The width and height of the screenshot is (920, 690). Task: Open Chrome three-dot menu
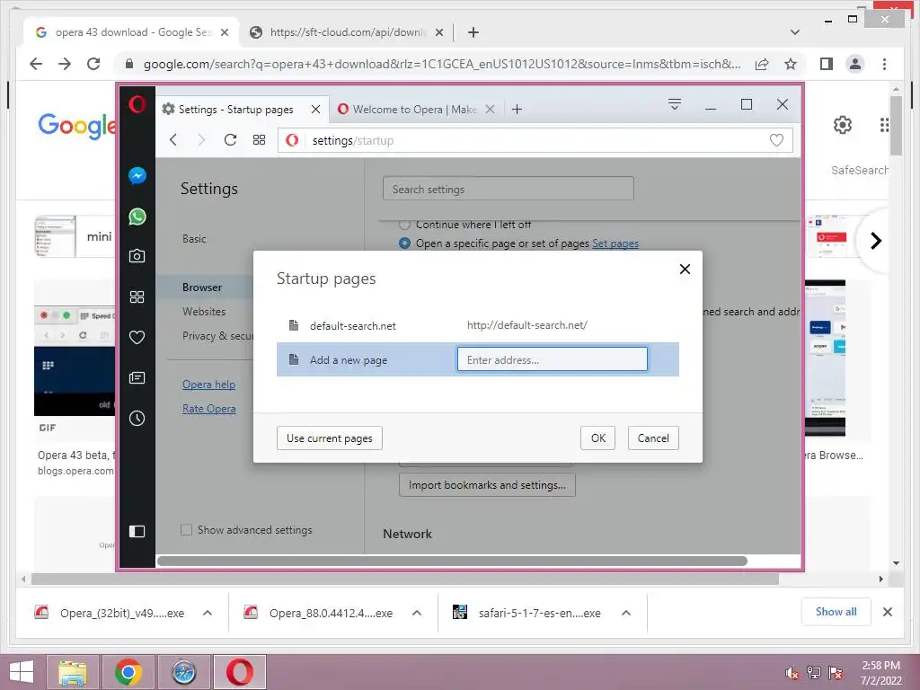[x=884, y=64]
